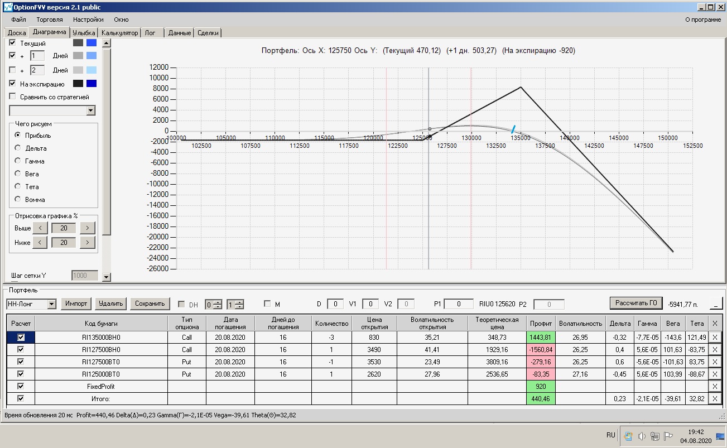The image size is (727, 448).
Task: Toggle the M checkbox in portfolio bar
Action: pyautogui.click(x=267, y=304)
